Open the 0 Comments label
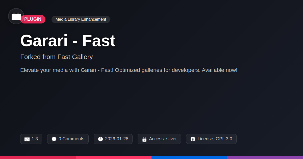Image resolution: width=303 pixels, height=159 pixels. [x=71, y=139]
